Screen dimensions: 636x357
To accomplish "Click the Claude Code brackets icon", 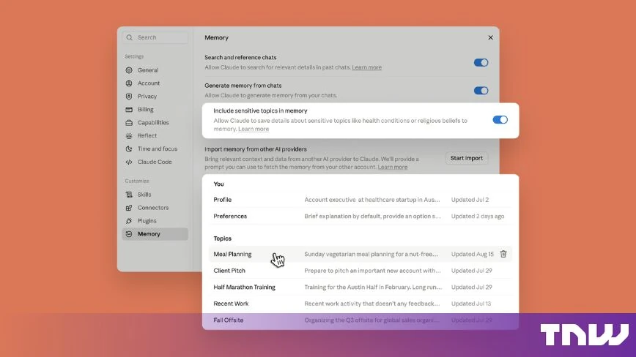I will (129, 162).
